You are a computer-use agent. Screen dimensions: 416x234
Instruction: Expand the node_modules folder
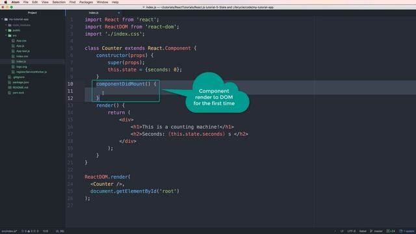tap(6, 25)
